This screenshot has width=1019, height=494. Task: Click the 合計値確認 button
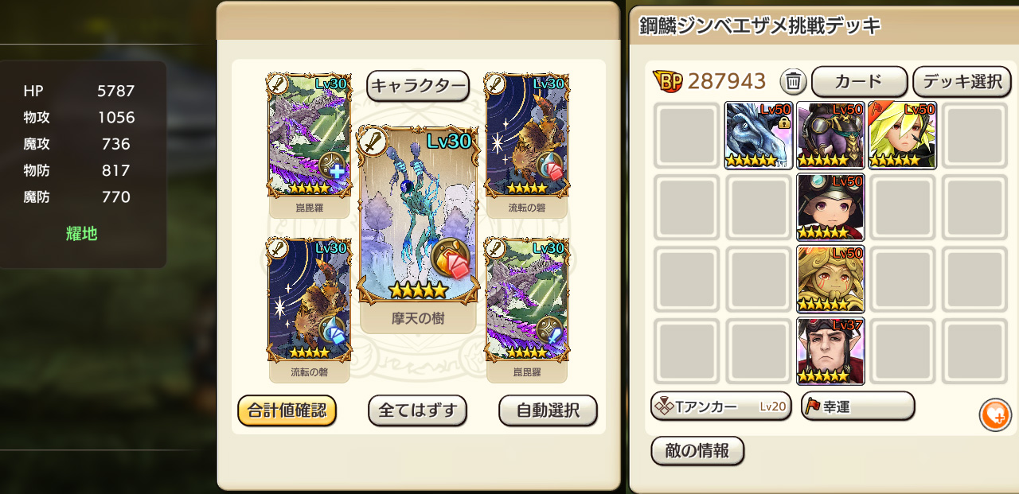[x=287, y=410]
